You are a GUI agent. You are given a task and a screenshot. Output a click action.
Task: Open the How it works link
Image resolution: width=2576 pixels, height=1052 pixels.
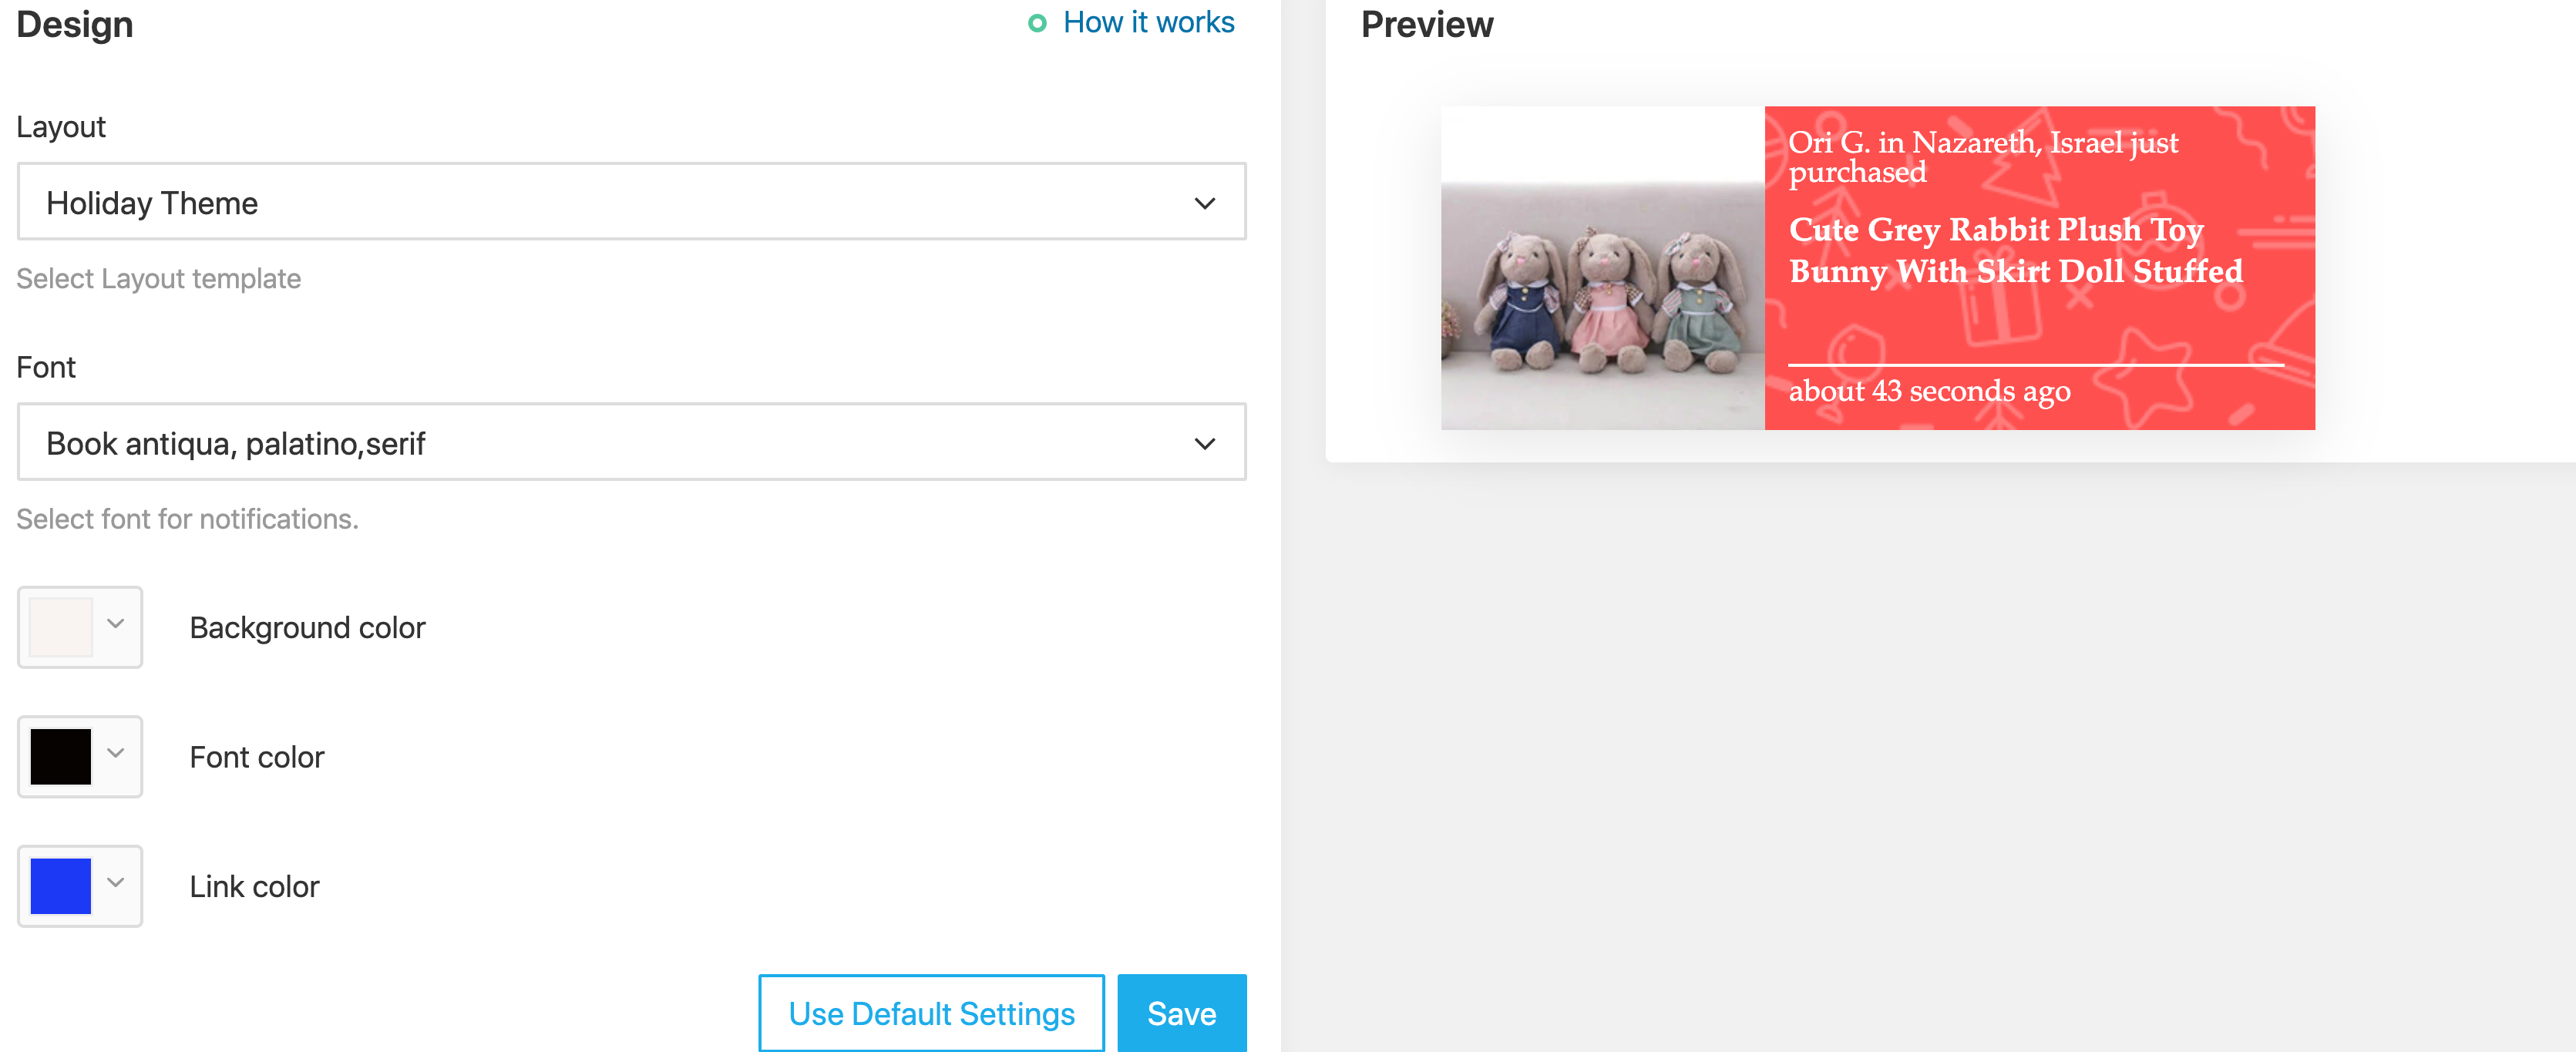[1148, 23]
